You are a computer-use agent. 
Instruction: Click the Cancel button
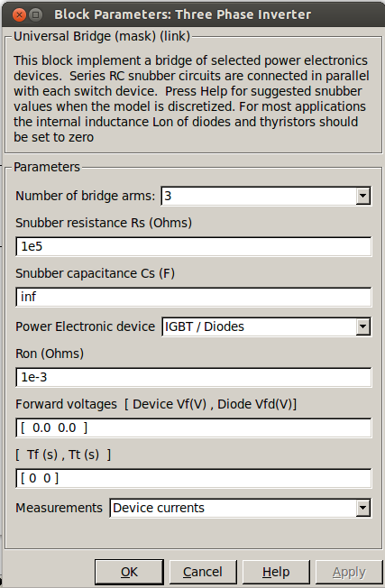click(x=203, y=572)
